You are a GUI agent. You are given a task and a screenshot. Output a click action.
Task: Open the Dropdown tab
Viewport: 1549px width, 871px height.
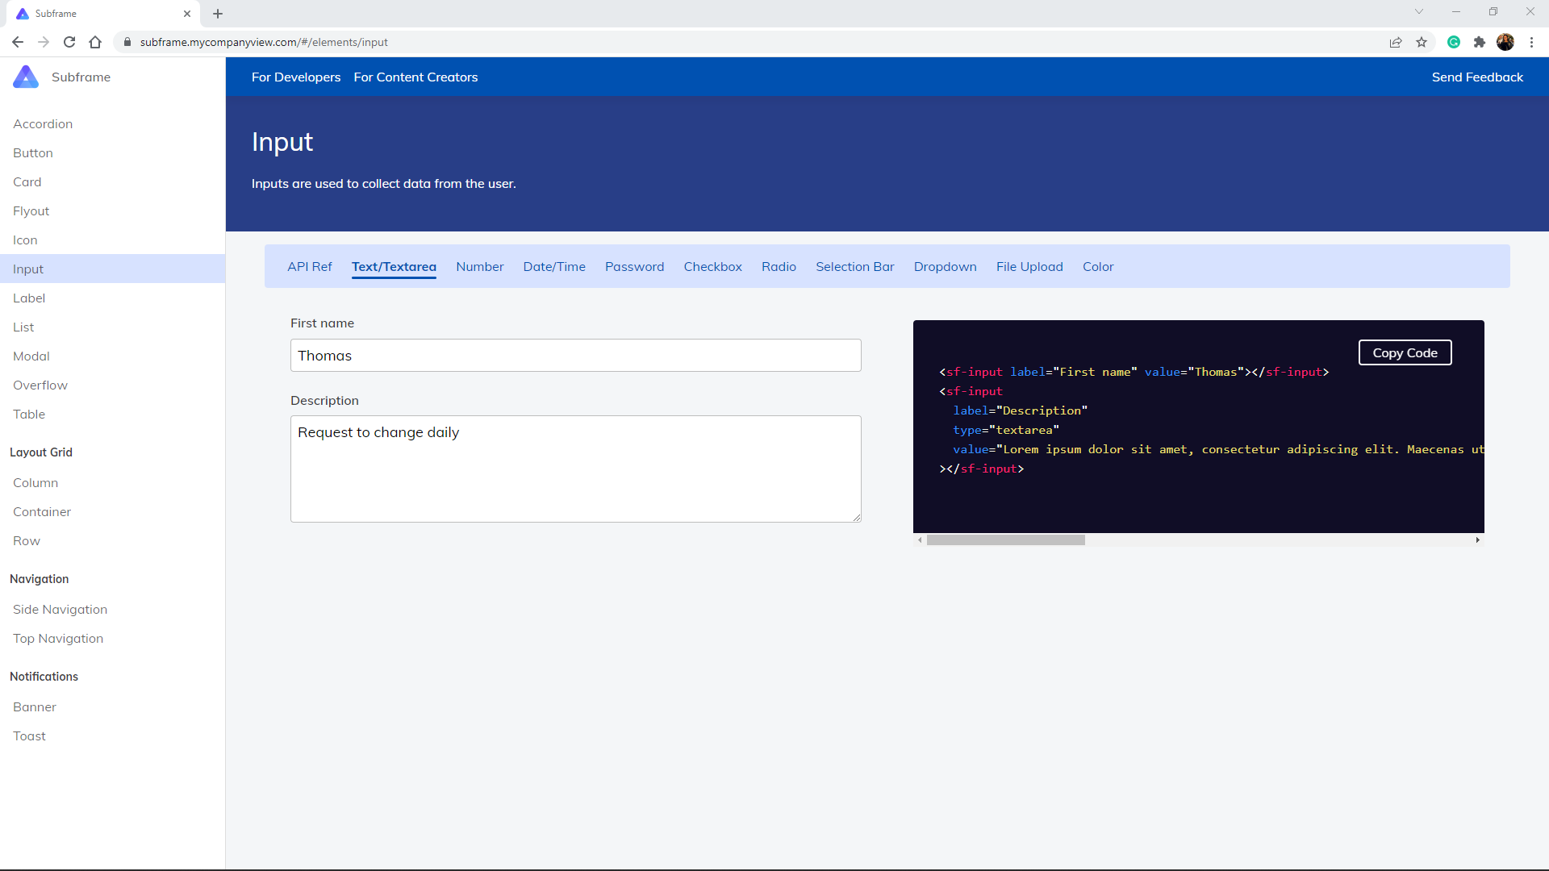pyautogui.click(x=945, y=267)
